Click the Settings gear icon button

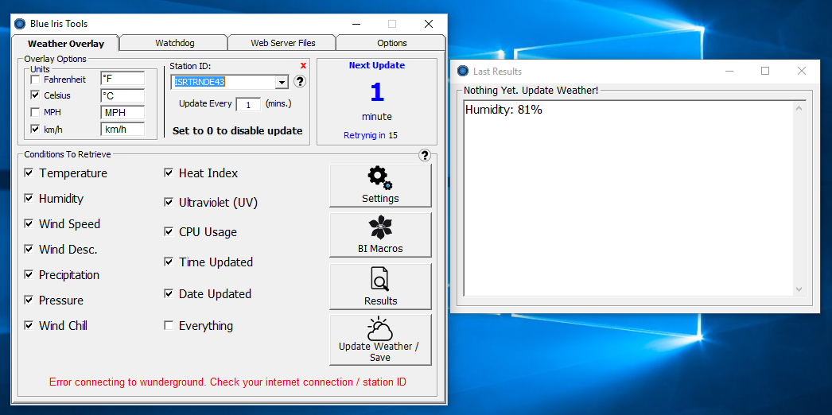click(x=380, y=177)
